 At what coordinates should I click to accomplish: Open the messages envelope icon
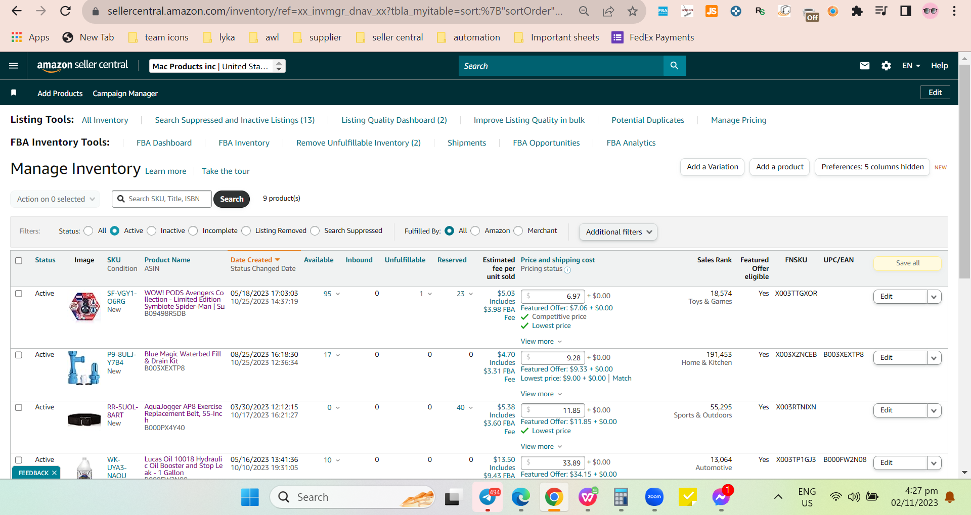[865, 66]
